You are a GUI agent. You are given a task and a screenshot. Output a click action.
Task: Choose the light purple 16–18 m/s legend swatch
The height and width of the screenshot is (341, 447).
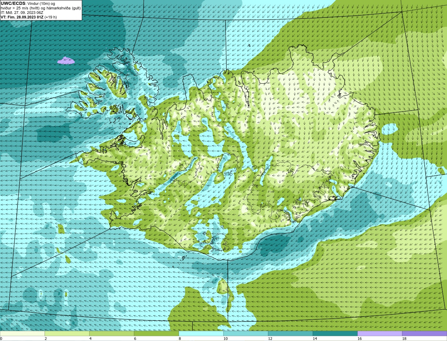coord(380,333)
